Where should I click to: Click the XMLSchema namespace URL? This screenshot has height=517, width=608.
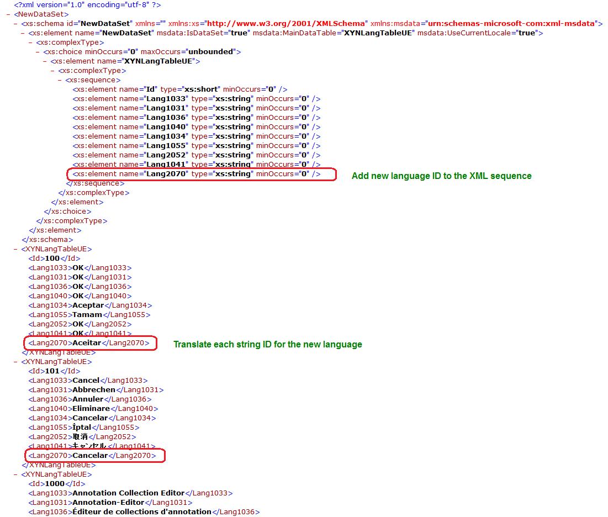(x=286, y=24)
